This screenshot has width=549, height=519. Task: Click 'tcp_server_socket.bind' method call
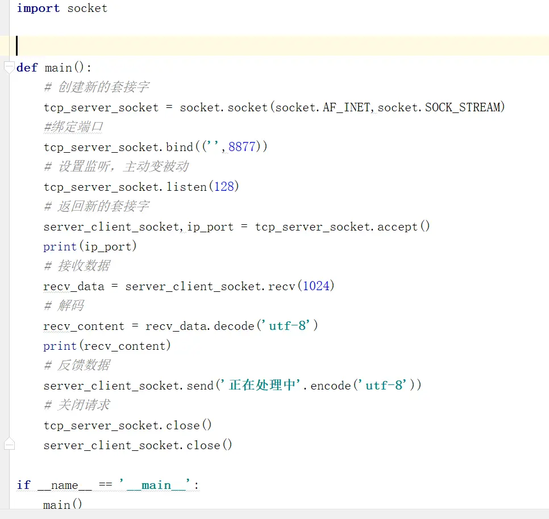(x=118, y=147)
